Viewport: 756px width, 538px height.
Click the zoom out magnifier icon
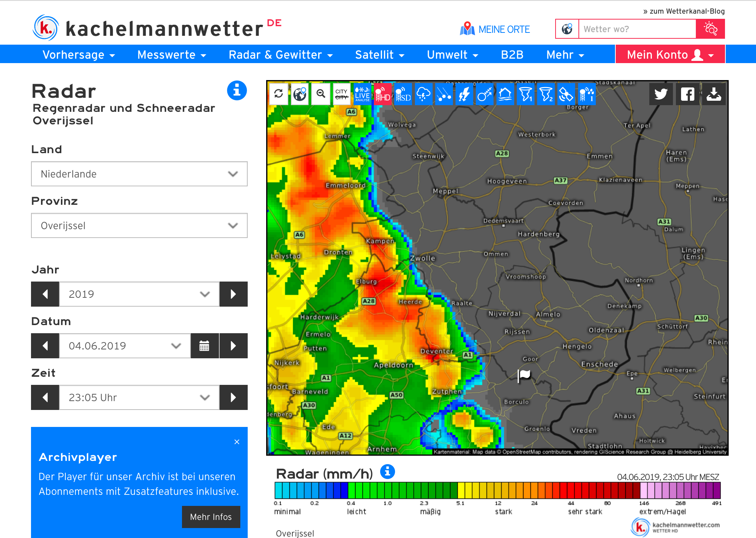click(321, 94)
